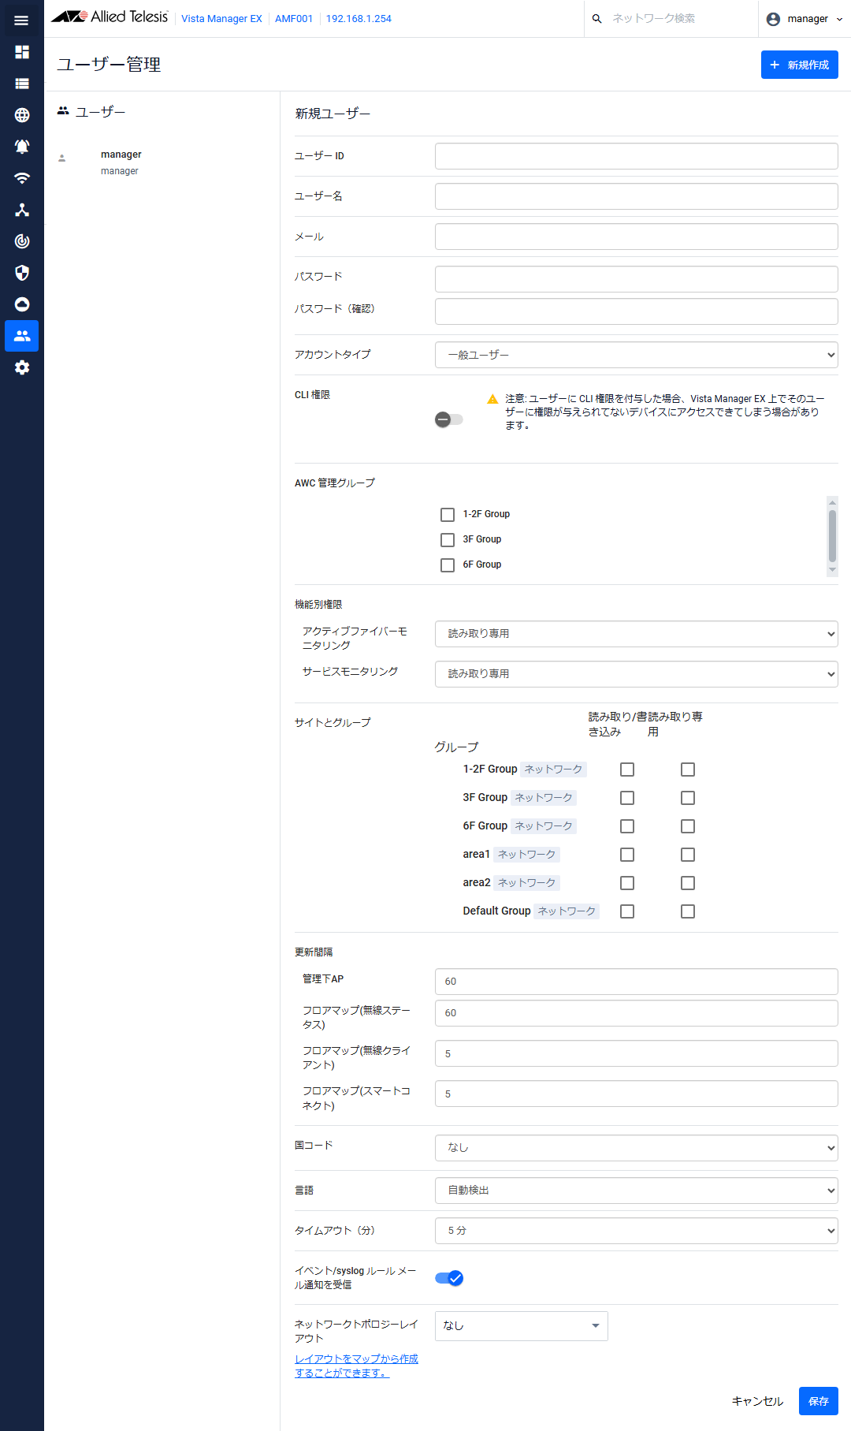Open the dashboard icon in sidebar
Screen dimensions: 851x1431
22,52
